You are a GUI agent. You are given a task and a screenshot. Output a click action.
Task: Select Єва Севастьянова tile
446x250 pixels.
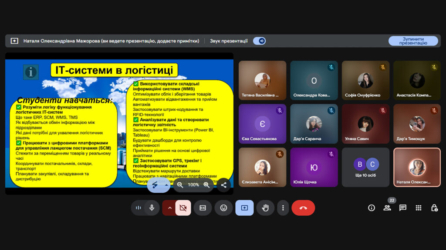tap(262, 124)
